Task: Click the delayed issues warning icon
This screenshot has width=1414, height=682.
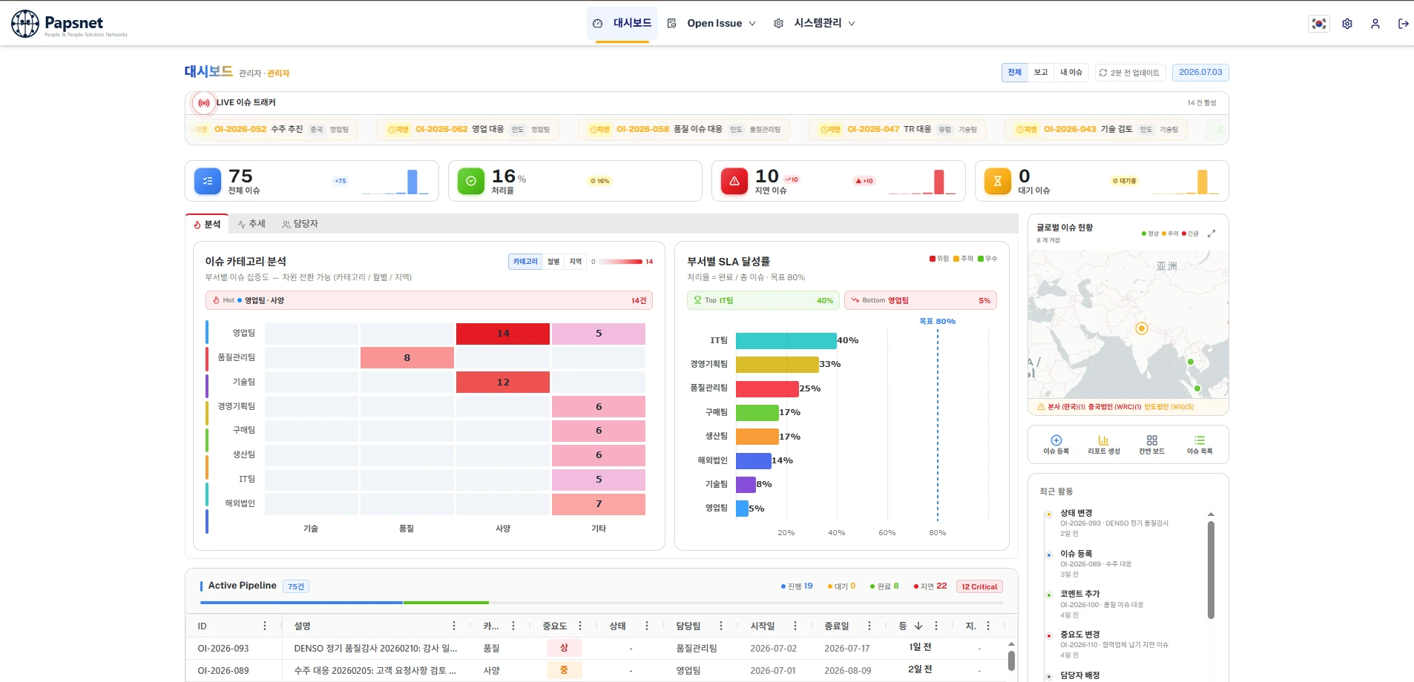Action: [734, 181]
